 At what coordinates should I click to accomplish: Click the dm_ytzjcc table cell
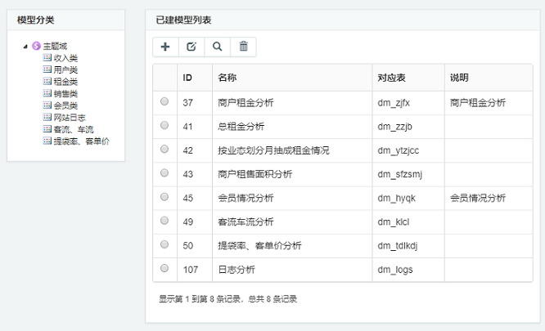coord(399,150)
